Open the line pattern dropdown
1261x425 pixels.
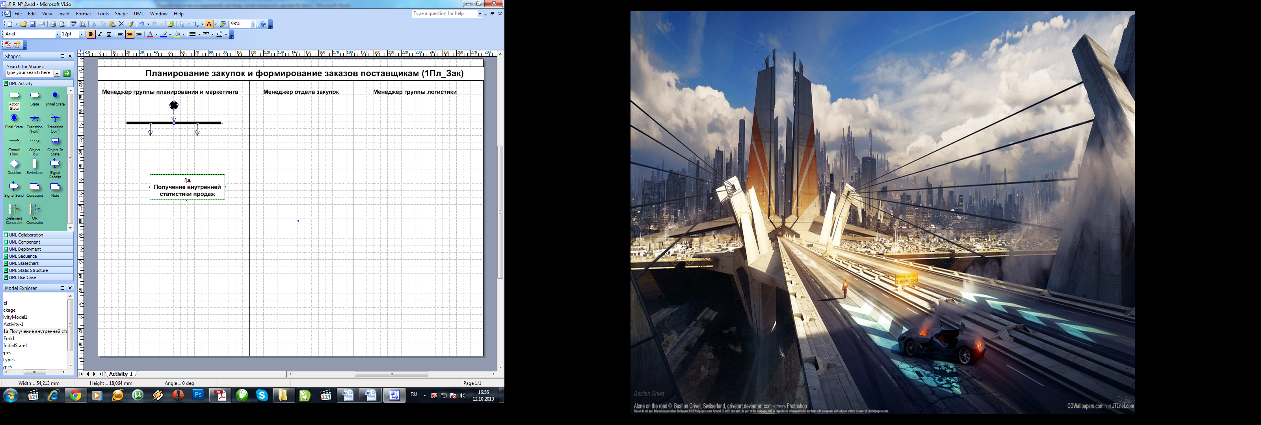coord(212,34)
